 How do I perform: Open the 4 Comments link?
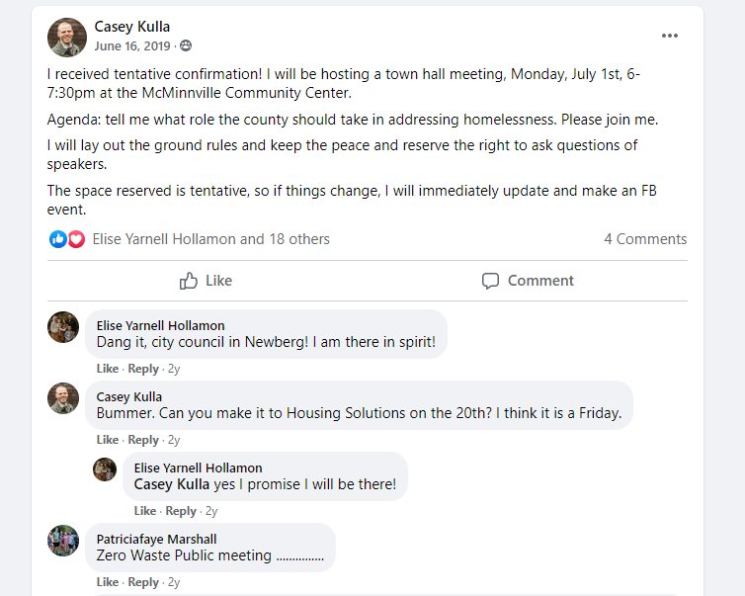[645, 239]
